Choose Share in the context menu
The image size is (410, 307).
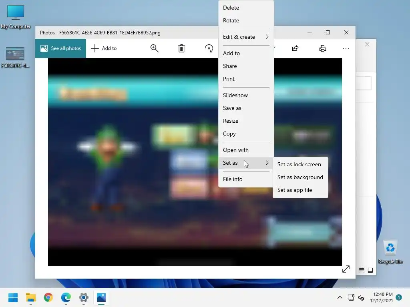pos(246,66)
